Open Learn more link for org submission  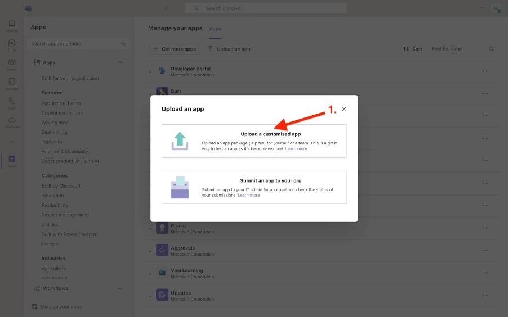(x=249, y=195)
